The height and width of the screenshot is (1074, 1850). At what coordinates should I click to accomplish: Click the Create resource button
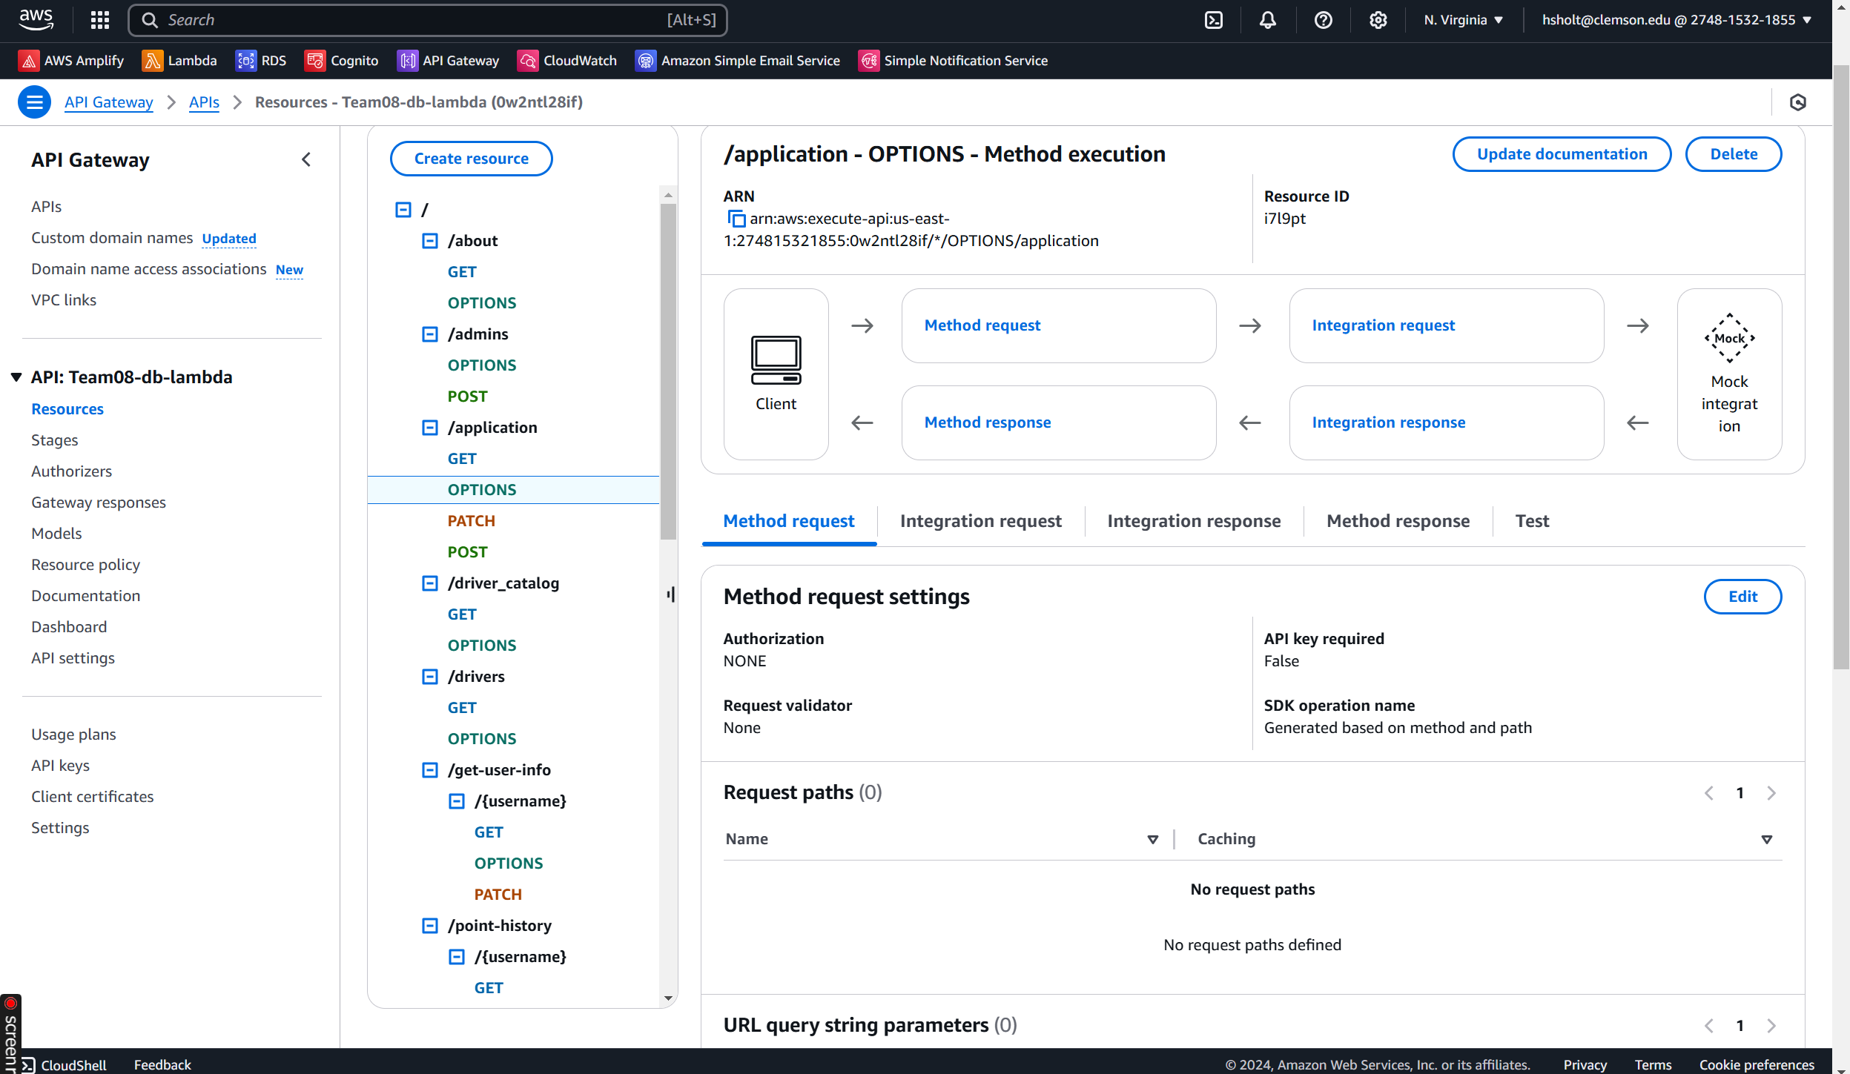[x=471, y=159]
